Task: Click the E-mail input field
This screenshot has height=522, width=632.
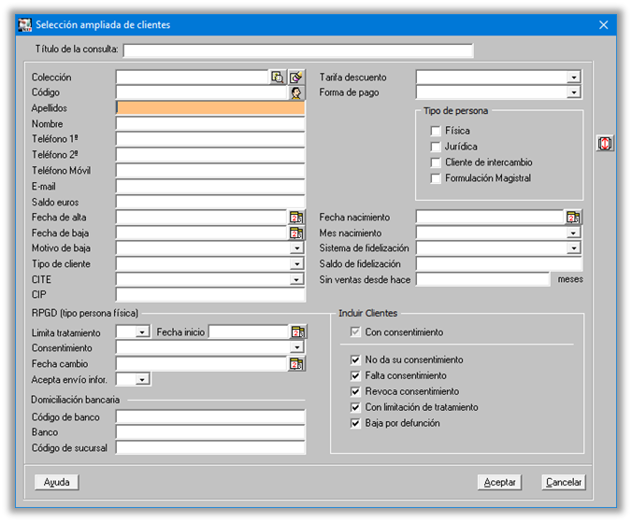Action: point(210,187)
